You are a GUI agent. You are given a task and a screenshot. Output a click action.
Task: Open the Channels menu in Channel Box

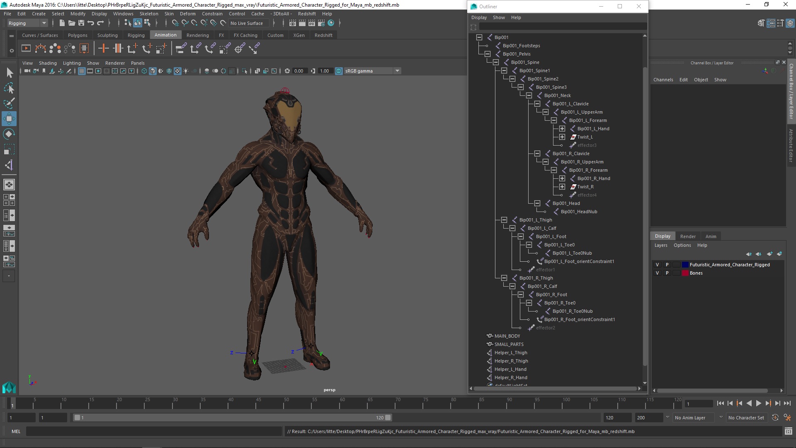(x=663, y=80)
